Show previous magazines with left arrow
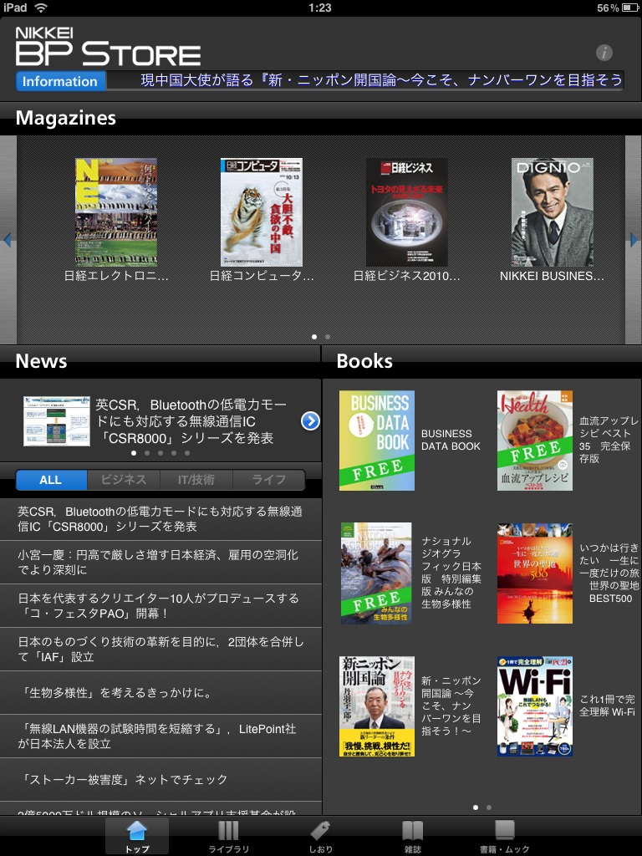 pos(8,240)
